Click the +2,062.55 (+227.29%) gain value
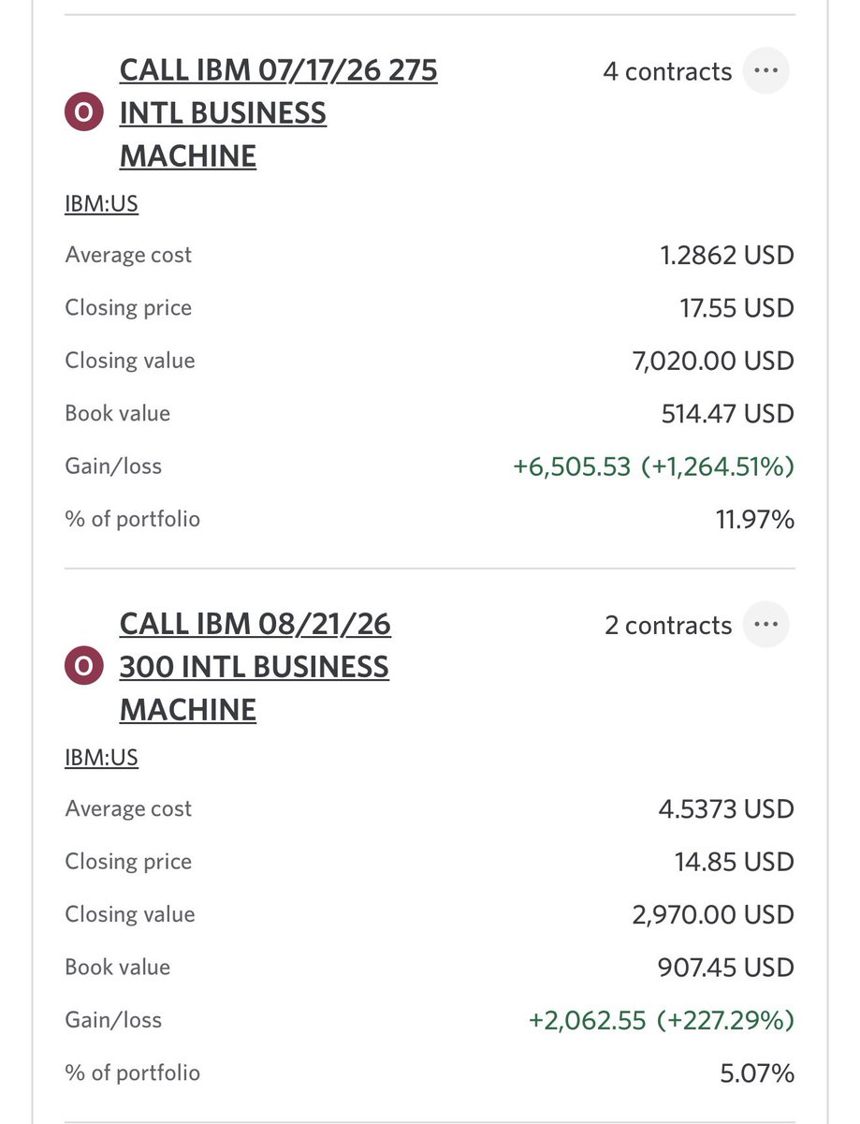 pos(662,1020)
